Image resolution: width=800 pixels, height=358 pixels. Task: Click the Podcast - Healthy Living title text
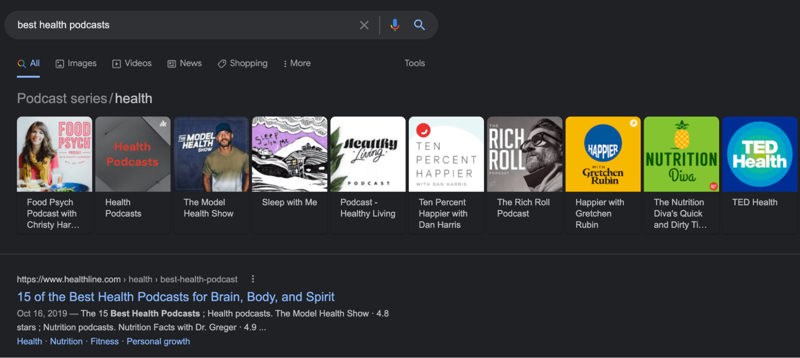368,208
